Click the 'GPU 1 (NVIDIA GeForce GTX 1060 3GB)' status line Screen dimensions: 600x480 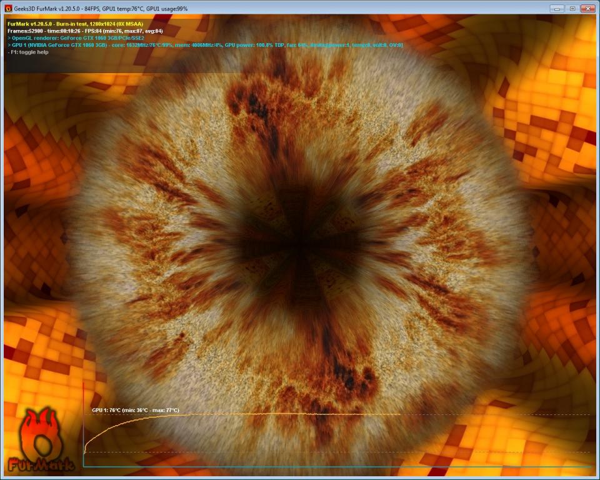(x=206, y=45)
